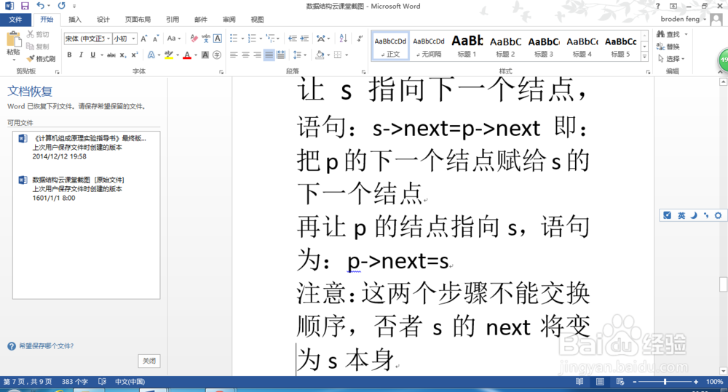Apply the 标题 1 style
The height and width of the screenshot is (392, 728).
coord(467,46)
